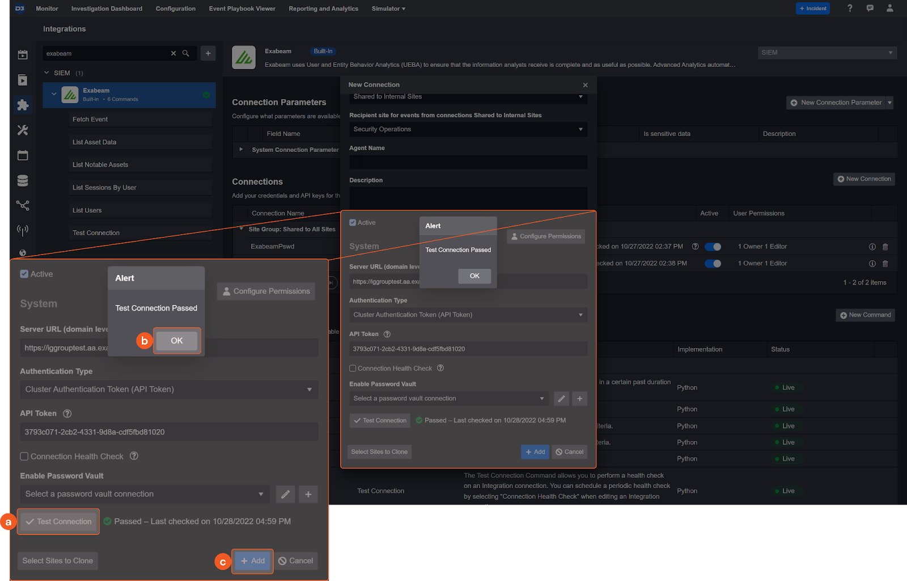Open info icon for second connection row
The width and height of the screenshot is (907, 581).
tap(872, 264)
